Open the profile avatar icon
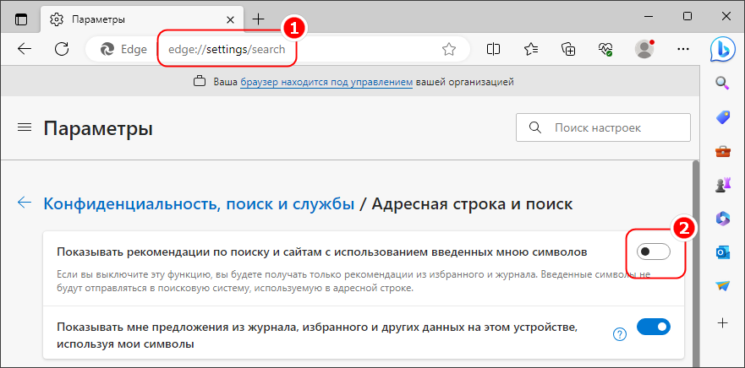 (x=644, y=49)
